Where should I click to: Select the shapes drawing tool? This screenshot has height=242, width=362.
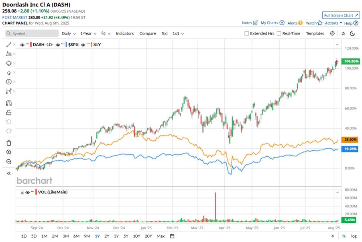pos(9,63)
